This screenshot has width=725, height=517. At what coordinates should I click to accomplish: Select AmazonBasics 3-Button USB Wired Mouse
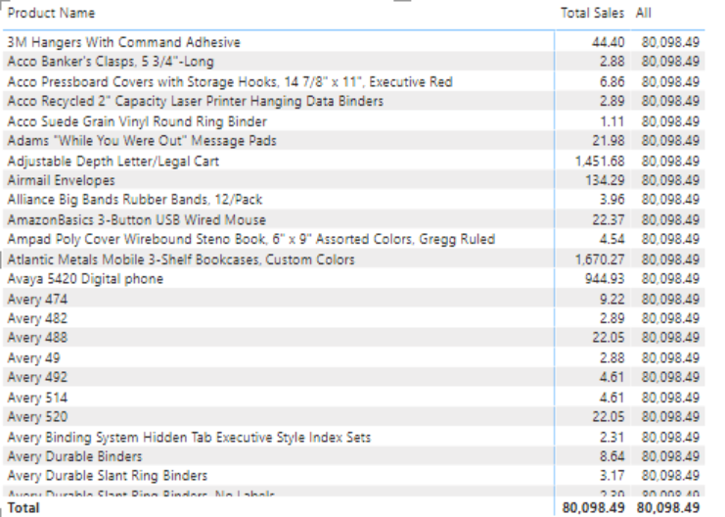136,220
